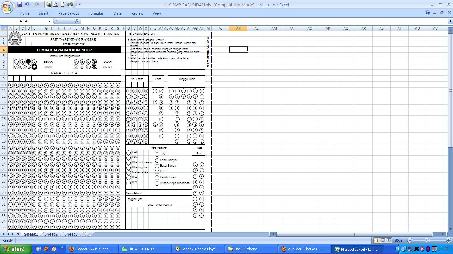Select the Bhs.Inggris subject bubble
453x254 pixels.
128,168
